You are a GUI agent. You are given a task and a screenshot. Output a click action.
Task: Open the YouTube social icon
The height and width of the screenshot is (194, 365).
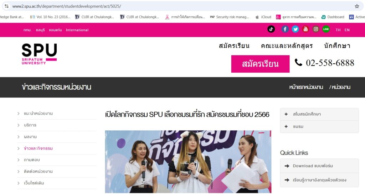(x=305, y=29)
